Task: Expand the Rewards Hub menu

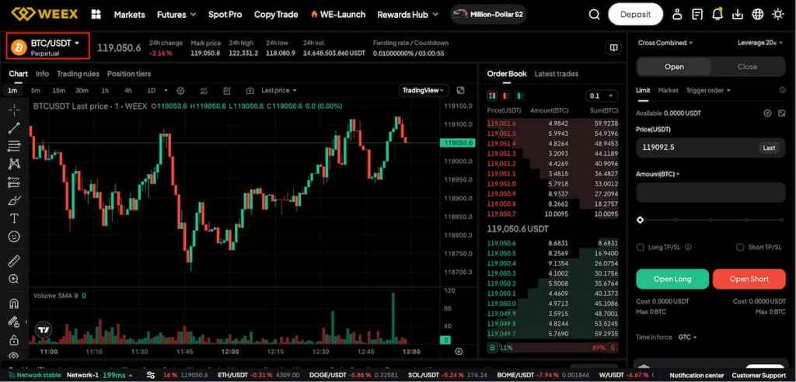Action: [407, 14]
